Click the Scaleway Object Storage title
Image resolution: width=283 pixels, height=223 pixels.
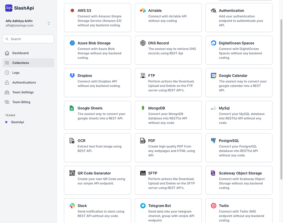pos(240,173)
